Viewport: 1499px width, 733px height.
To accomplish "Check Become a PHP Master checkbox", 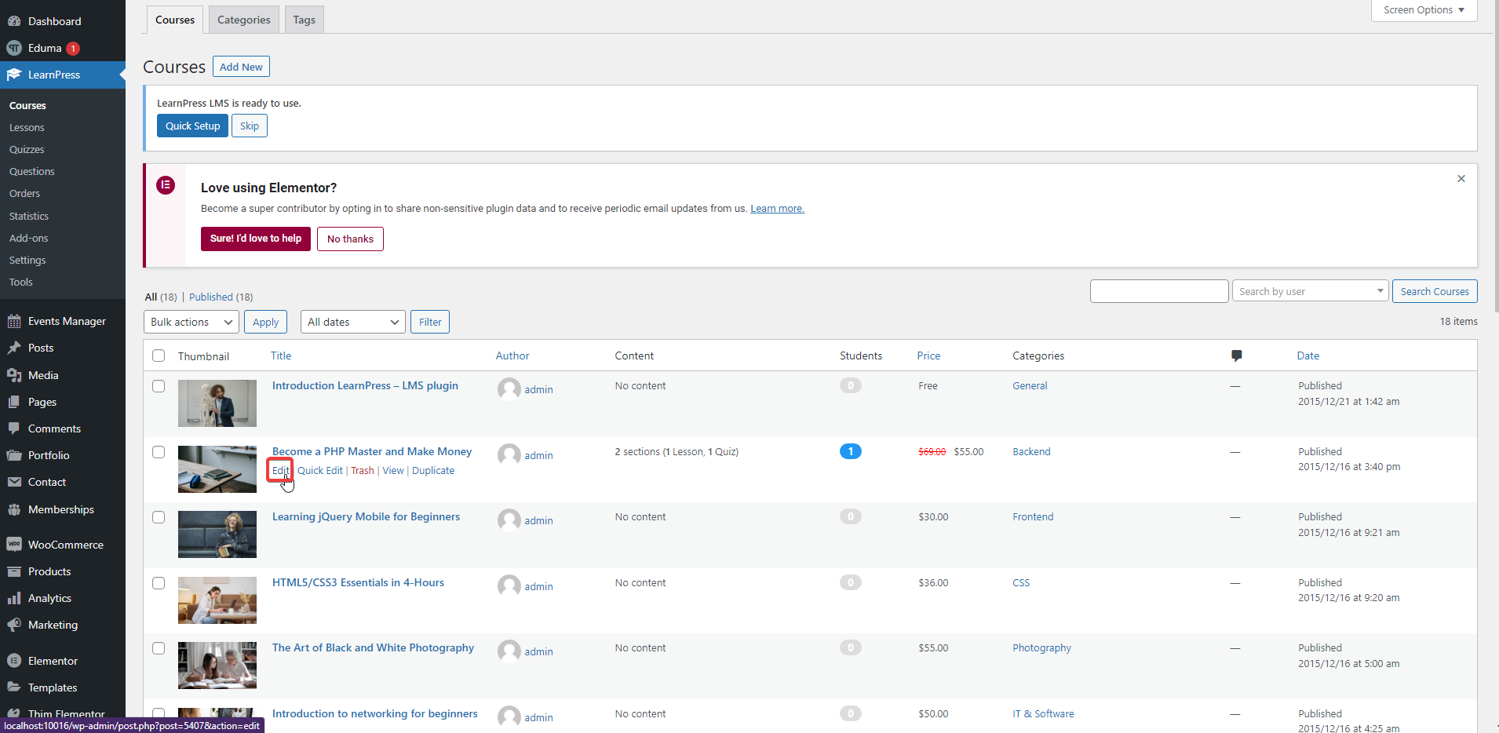I will pyautogui.click(x=159, y=452).
